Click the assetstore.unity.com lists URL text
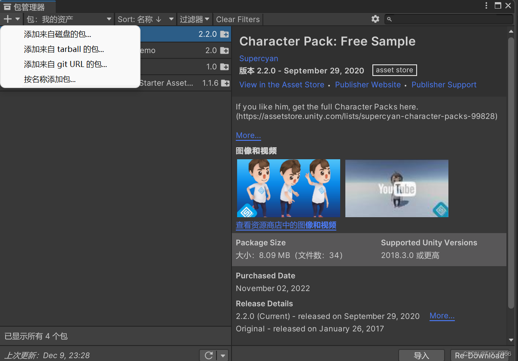518x361 pixels. click(x=367, y=116)
